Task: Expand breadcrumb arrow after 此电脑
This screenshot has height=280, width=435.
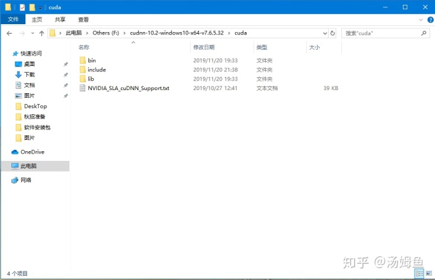Action: [87, 33]
